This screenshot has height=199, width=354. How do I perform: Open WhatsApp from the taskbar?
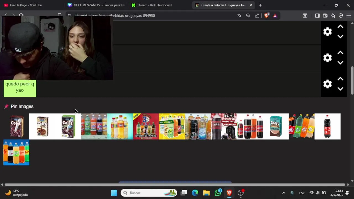pyautogui.click(x=218, y=193)
